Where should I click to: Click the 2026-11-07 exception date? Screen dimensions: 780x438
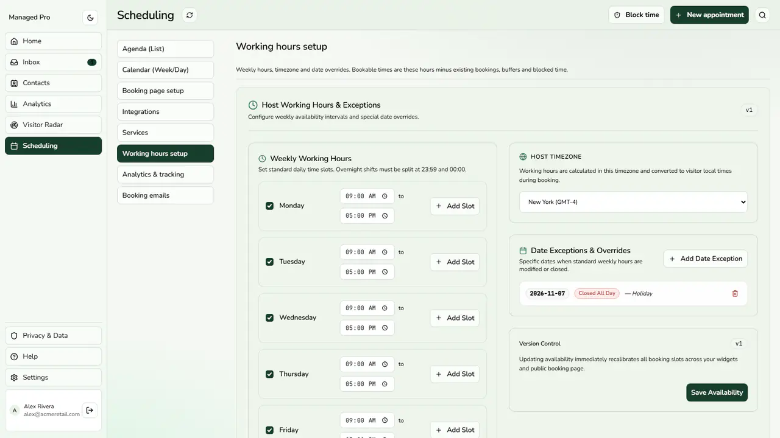[x=547, y=293]
